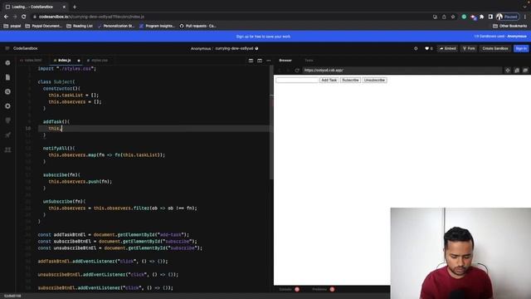Click the editor preview layout icon

[x=260, y=61]
